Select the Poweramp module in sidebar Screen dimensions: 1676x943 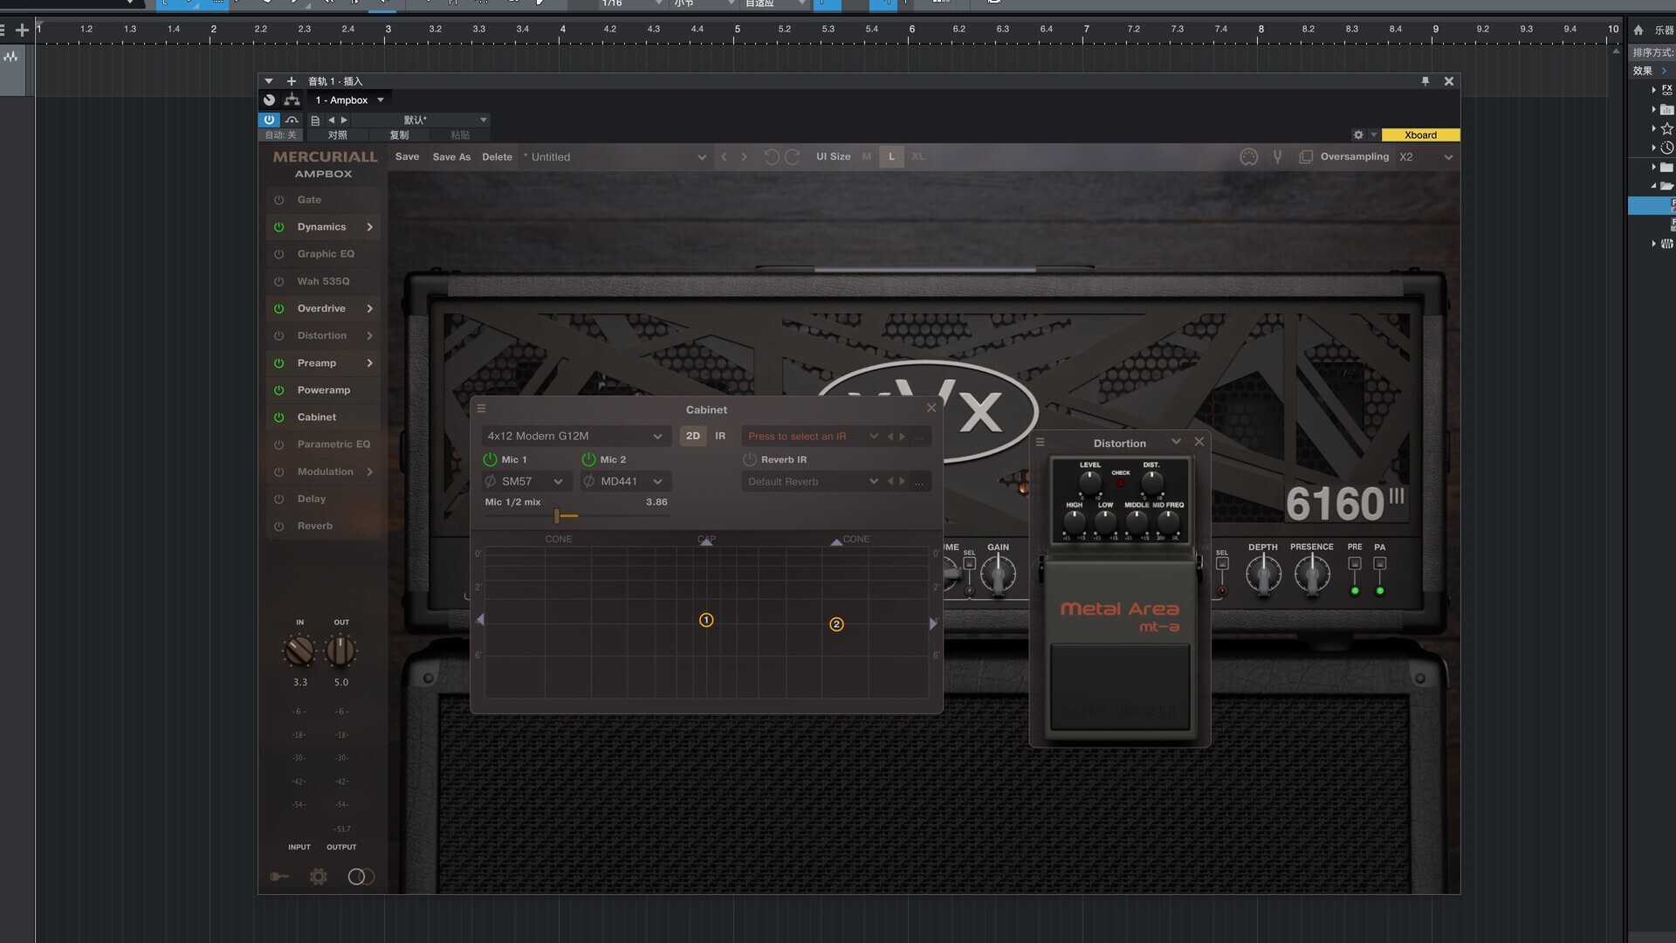pos(324,390)
